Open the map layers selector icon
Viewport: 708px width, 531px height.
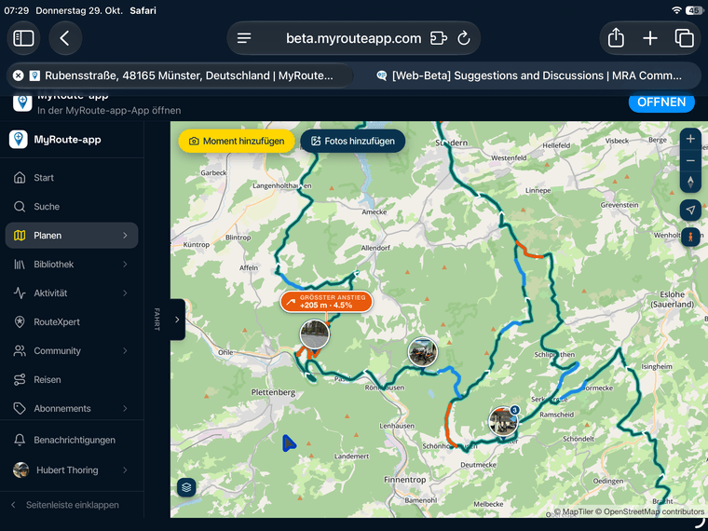(x=186, y=487)
